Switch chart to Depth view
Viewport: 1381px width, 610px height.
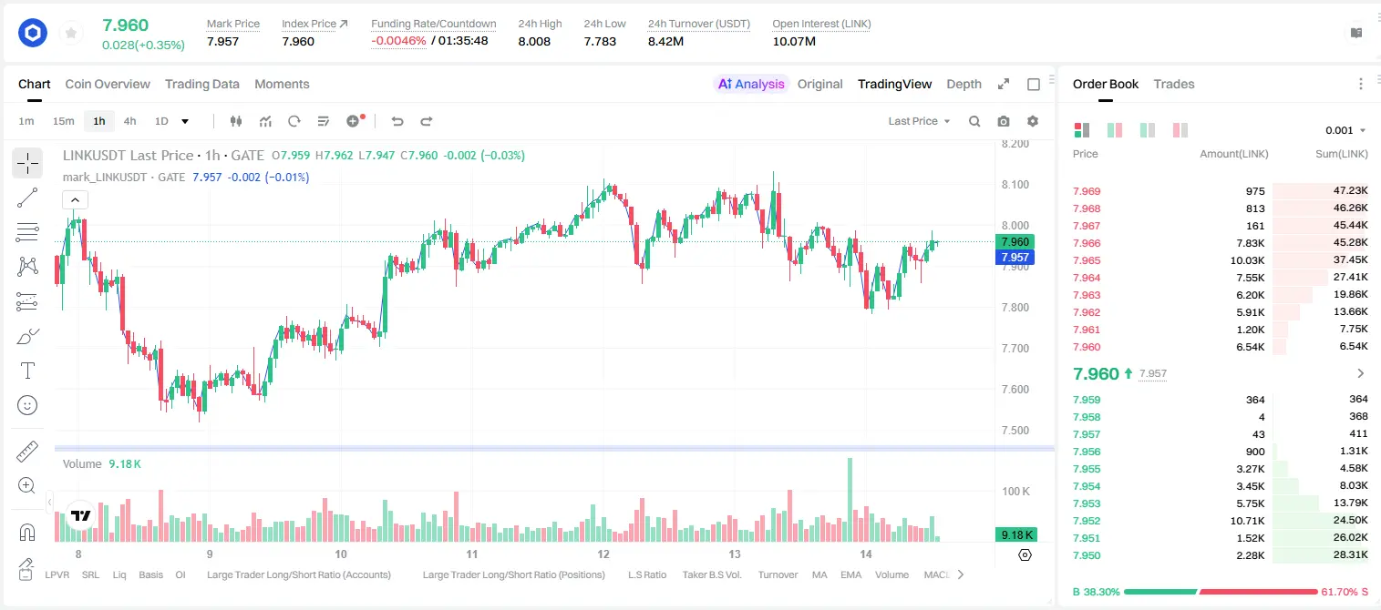coord(964,84)
